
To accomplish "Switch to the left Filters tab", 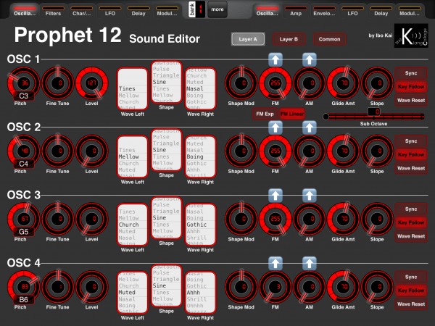I will pos(53,11).
